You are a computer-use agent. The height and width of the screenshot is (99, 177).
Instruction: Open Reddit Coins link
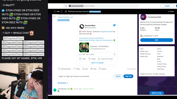pyautogui.click(x=144, y=51)
